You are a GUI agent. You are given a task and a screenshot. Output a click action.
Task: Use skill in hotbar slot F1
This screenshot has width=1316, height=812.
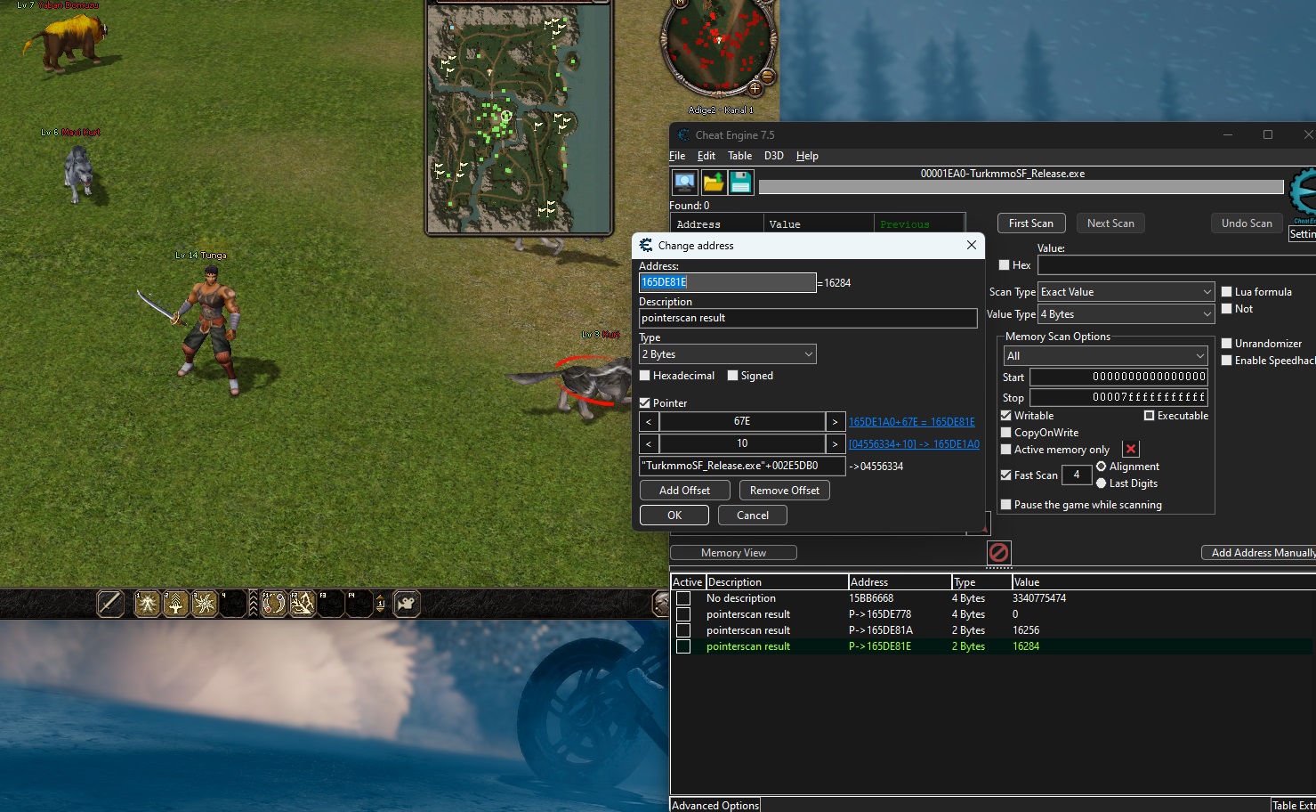273,604
